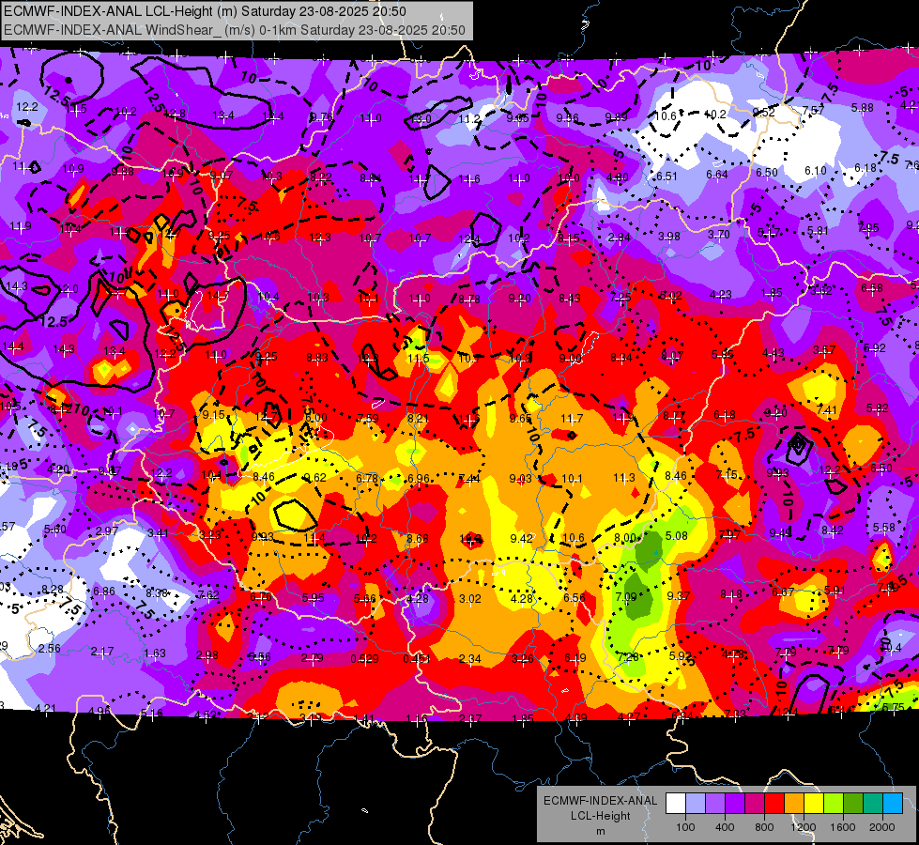Image resolution: width=919 pixels, height=845 pixels.
Task: Click the dark green legend swatch
Action: 853,804
